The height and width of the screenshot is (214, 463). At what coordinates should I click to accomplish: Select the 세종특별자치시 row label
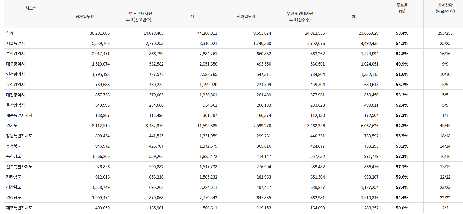tap(19, 115)
